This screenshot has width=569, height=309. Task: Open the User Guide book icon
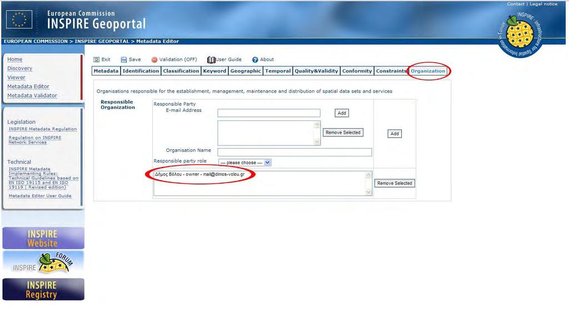(x=211, y=60)
